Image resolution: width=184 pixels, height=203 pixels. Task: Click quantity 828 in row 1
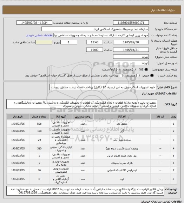click(39, 124)
